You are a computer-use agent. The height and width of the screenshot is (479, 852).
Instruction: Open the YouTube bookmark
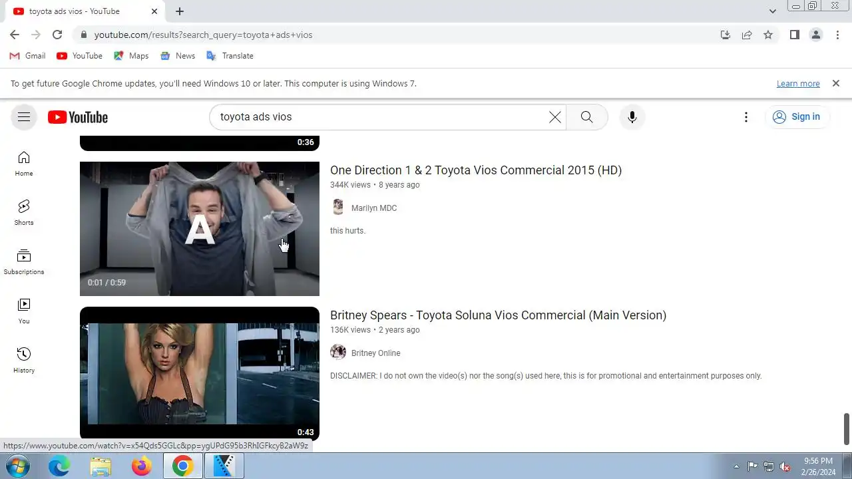[79, 56]
